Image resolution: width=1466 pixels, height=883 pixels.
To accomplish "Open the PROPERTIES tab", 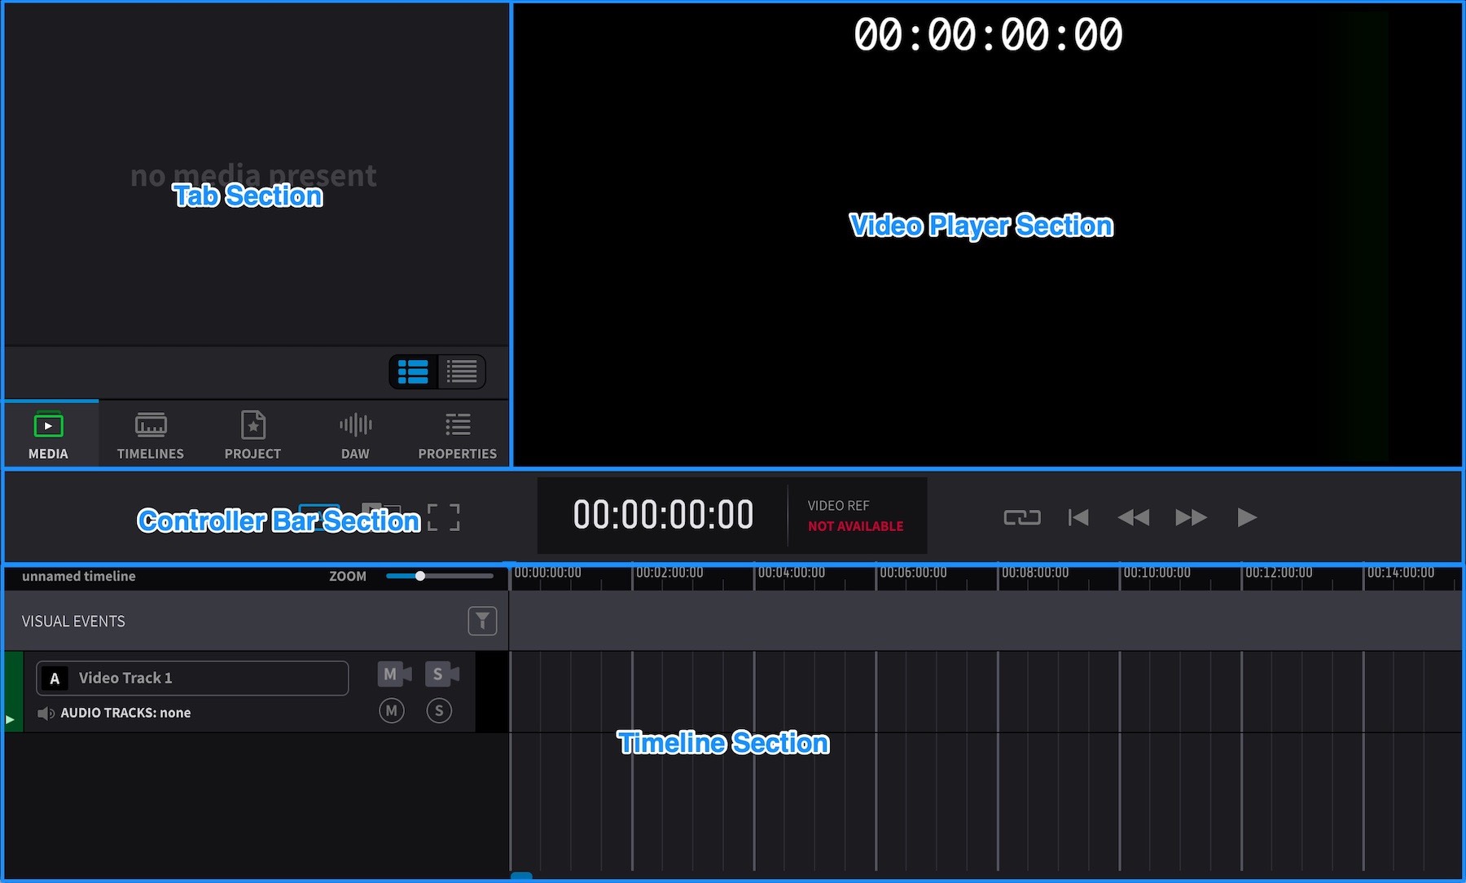I will pyautogui.click(x=457, y=434).
